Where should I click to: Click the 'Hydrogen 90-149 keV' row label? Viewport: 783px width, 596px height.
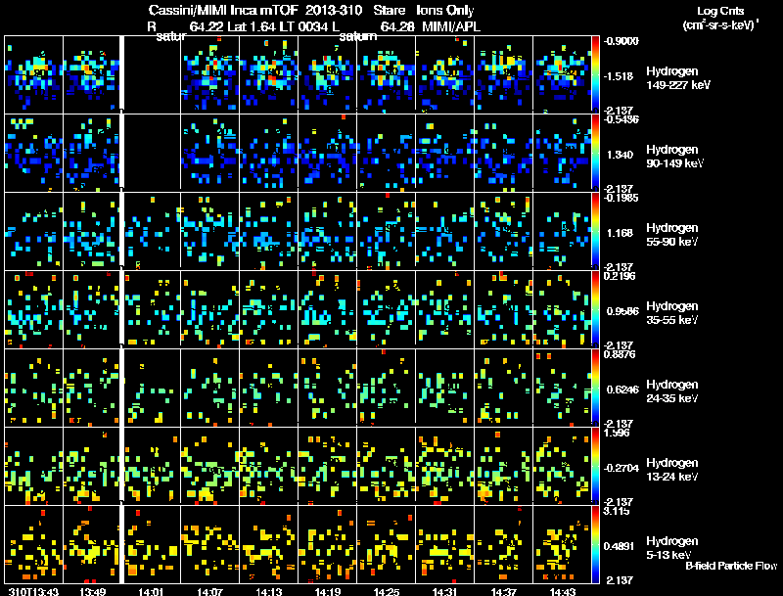(x=675, y=157)
